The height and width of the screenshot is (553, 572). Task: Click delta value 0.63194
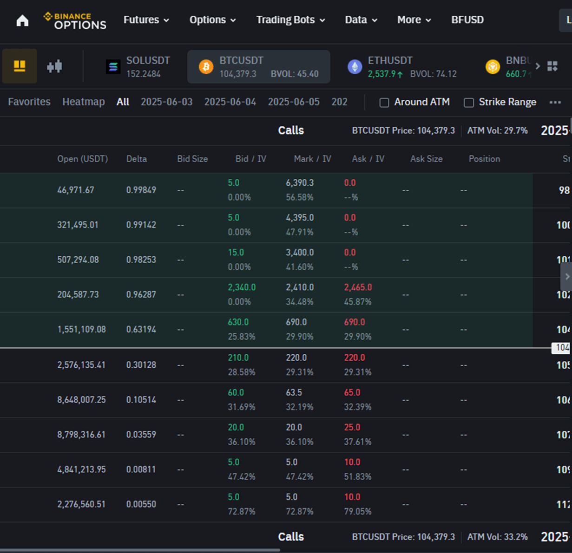click(x=141, y=330)
